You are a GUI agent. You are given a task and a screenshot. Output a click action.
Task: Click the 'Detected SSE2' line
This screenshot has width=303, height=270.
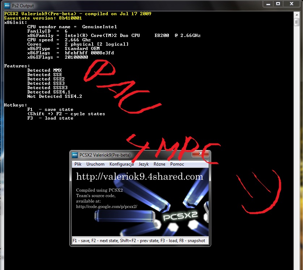coord(46,79)
